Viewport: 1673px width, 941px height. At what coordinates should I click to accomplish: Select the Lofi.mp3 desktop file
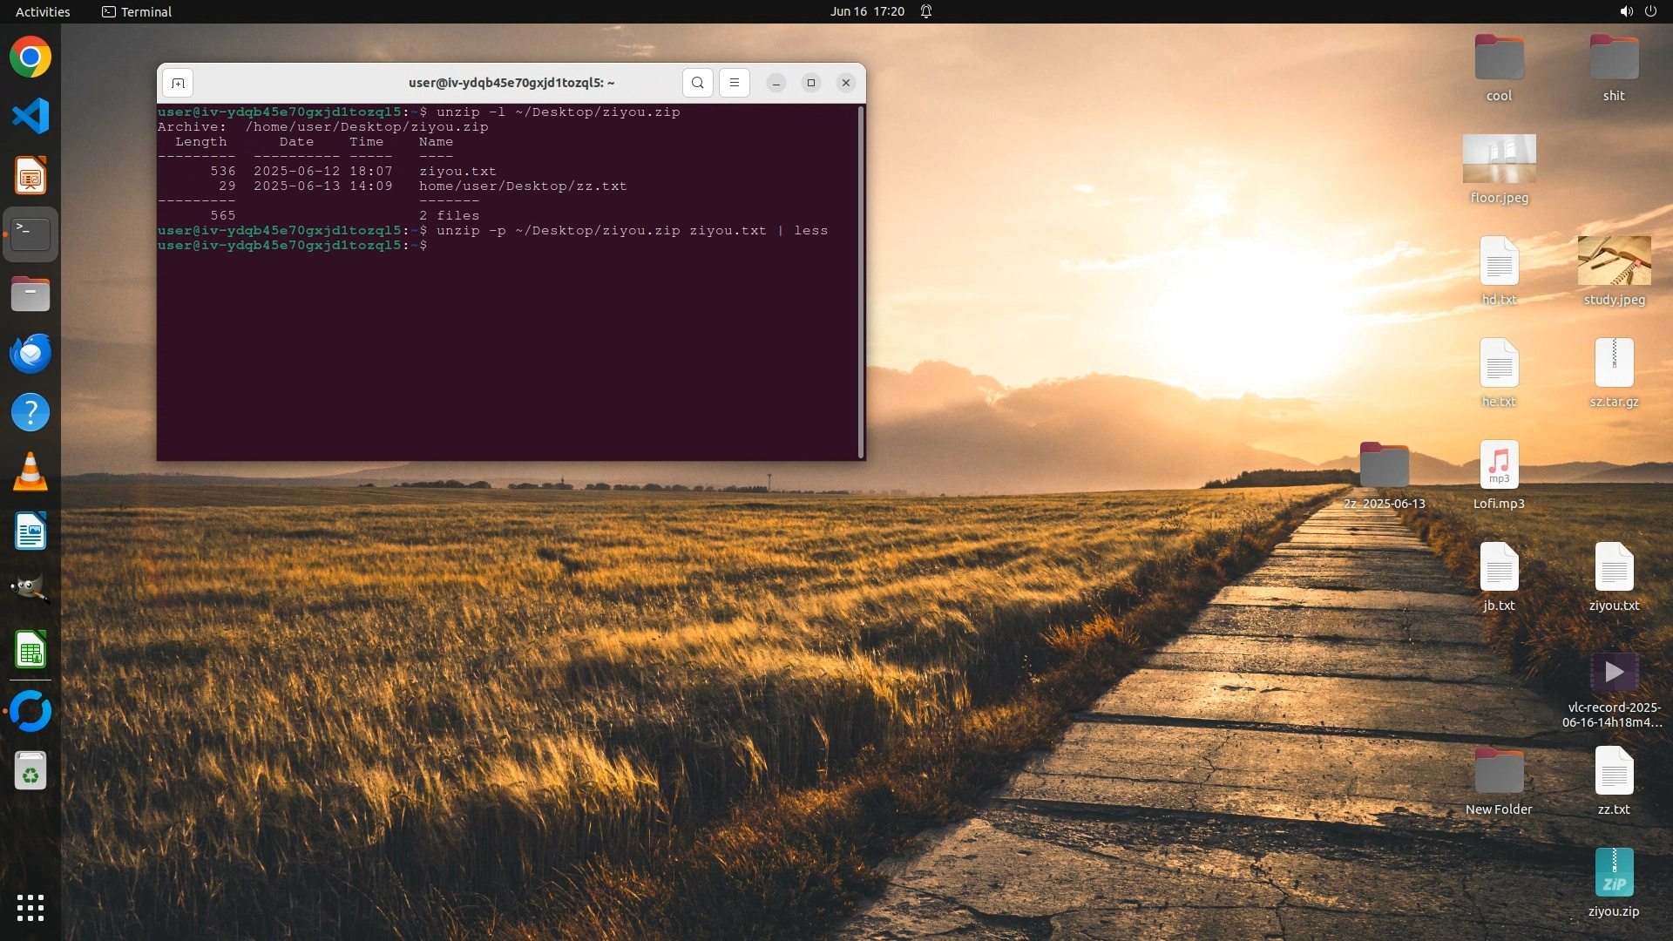pos(1499,466)
